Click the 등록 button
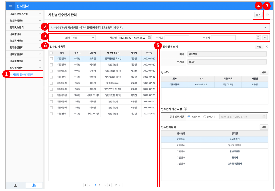This screenshot has width=275, height=191. [258, 15]
